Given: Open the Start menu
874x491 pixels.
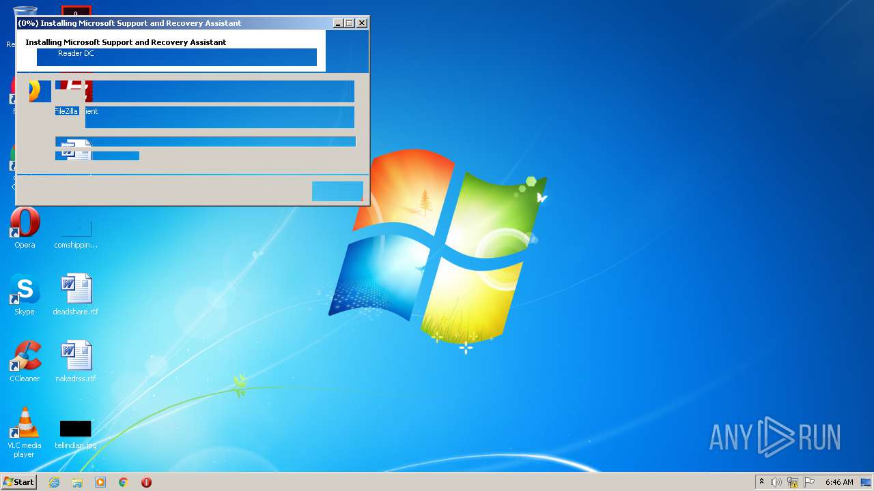Looking at the screenshot, I should pos(18,481).
